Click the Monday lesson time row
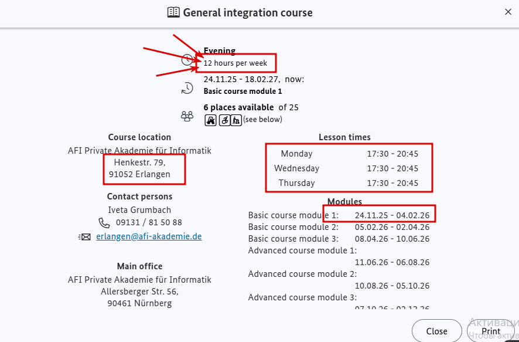This screenshot has width=519, height=342. [x=349, y=154]
